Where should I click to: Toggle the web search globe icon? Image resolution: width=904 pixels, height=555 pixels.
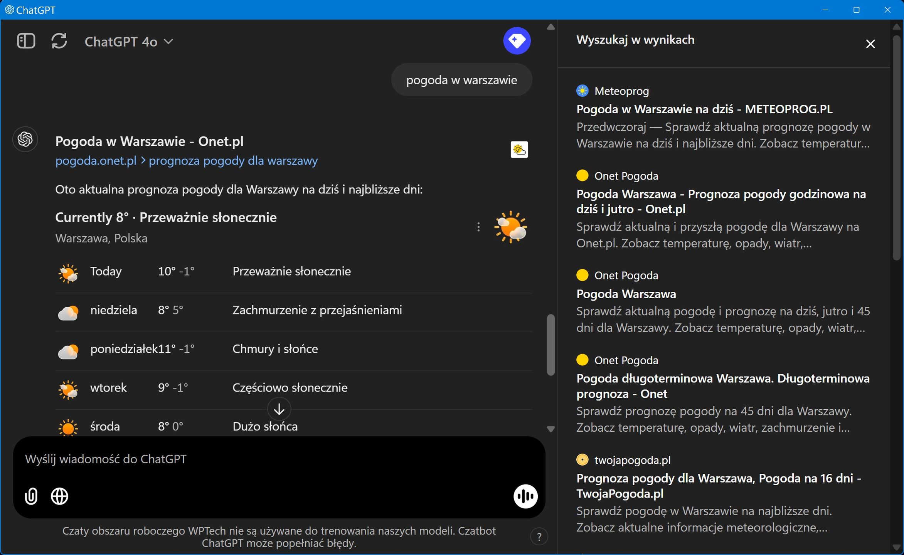(x=59, y=496)
